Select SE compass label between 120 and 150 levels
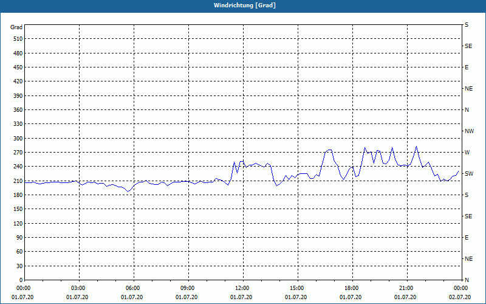486x304 pixels. pyautogui.click(x=468, y=216)
